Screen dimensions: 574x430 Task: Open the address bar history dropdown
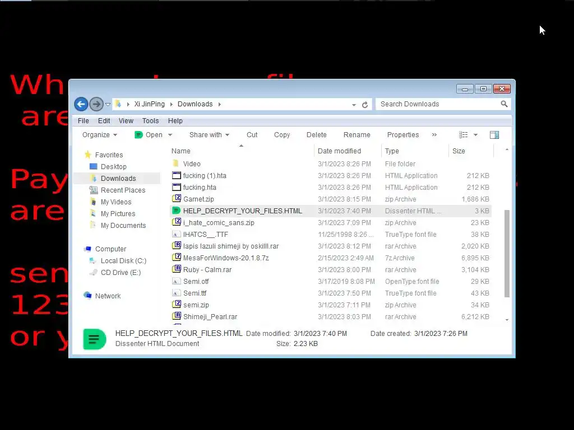point(354,105)
